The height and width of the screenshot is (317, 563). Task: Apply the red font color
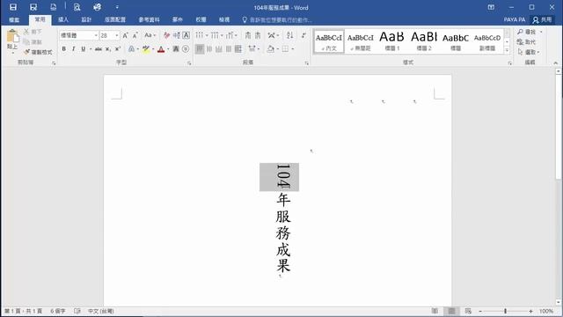point(161,49)
